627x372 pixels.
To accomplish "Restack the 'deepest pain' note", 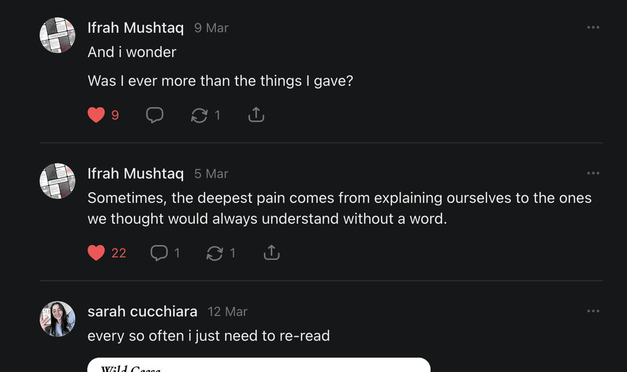I will 215,254.
